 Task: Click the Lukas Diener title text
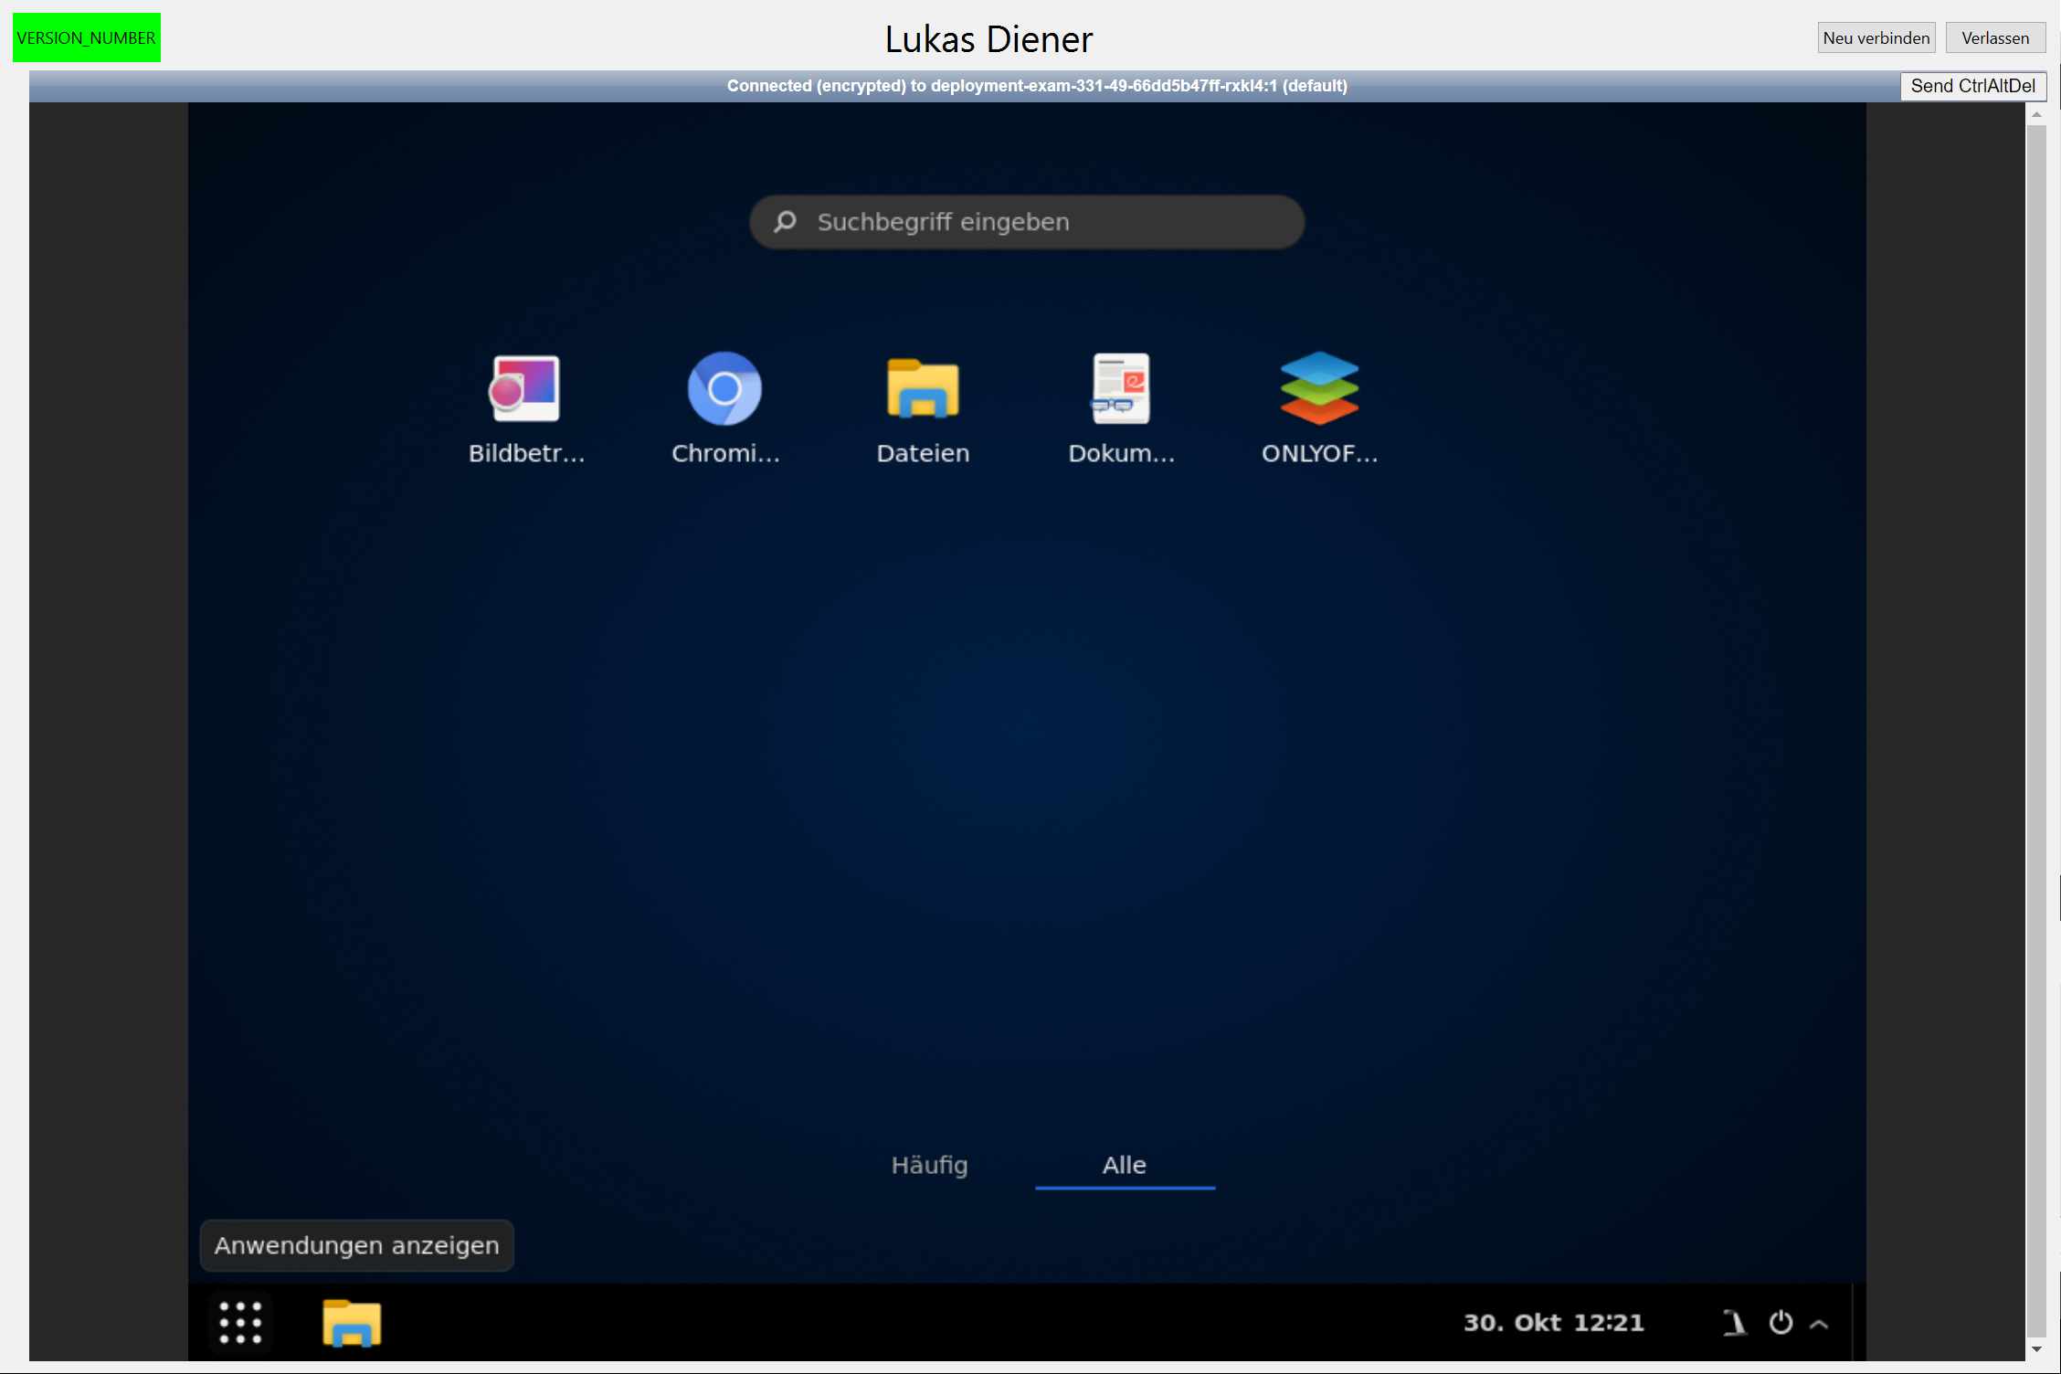pyautogui.click(x=988, y=39)
